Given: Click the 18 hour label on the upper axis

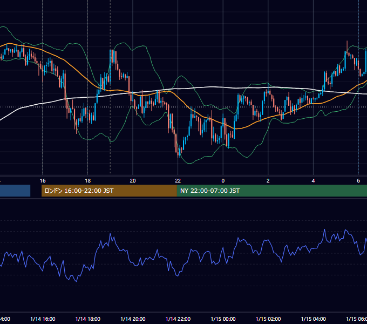Looking at the screenshot, I should point(88,181).
